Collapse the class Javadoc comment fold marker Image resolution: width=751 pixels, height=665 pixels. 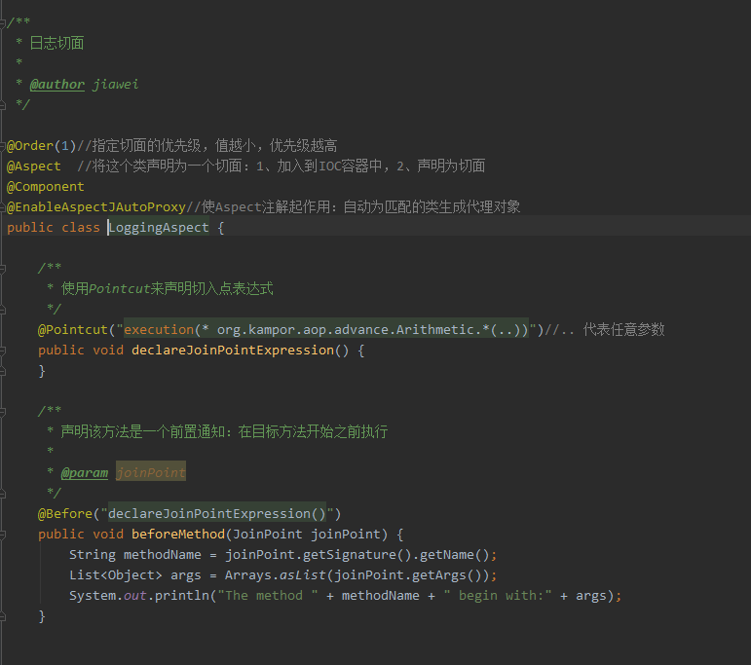click(x=2, y=22)
